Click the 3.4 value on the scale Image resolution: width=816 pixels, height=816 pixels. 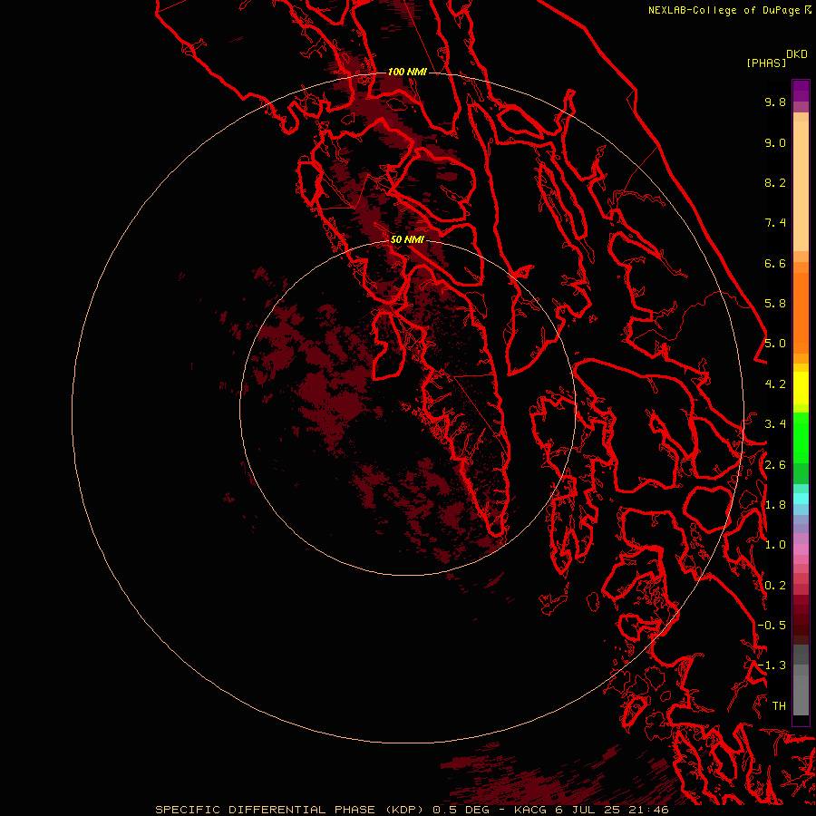point(775,424)
